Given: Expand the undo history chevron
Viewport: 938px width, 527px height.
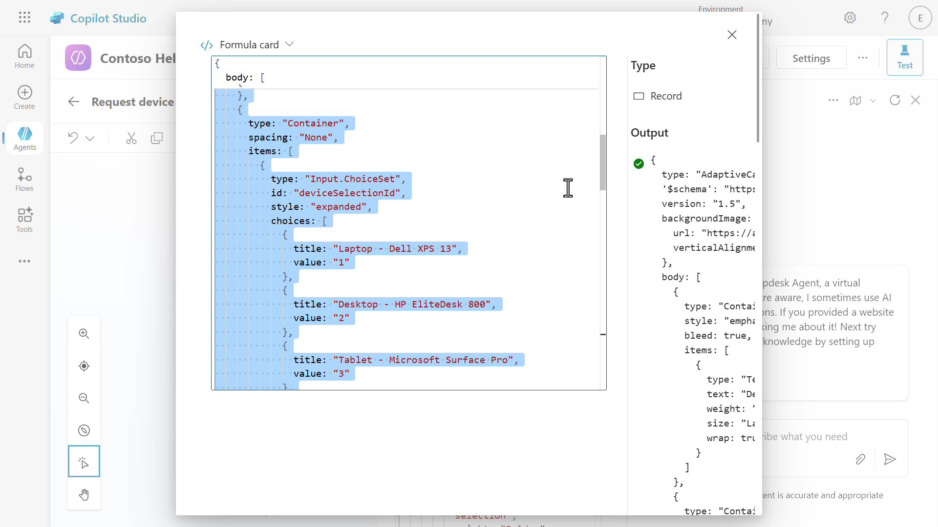Looking at the screenshot, I should coord(91,138).
